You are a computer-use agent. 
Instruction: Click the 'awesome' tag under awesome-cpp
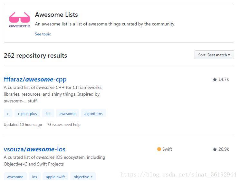coord(67,114)
